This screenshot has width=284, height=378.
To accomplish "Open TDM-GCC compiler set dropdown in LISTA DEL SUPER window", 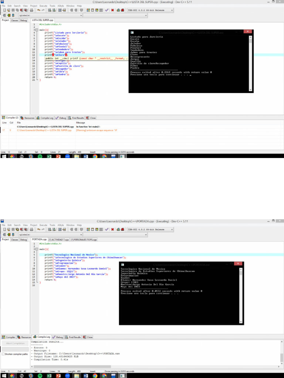I will point(172,10).
